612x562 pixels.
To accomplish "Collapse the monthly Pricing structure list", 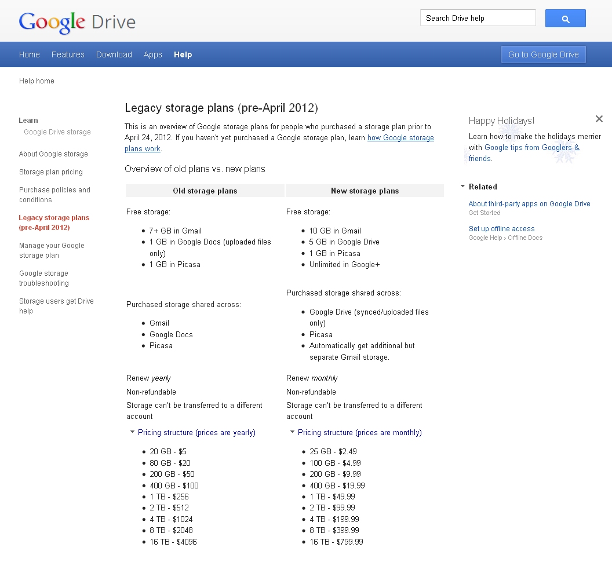I will coord(292,432).
